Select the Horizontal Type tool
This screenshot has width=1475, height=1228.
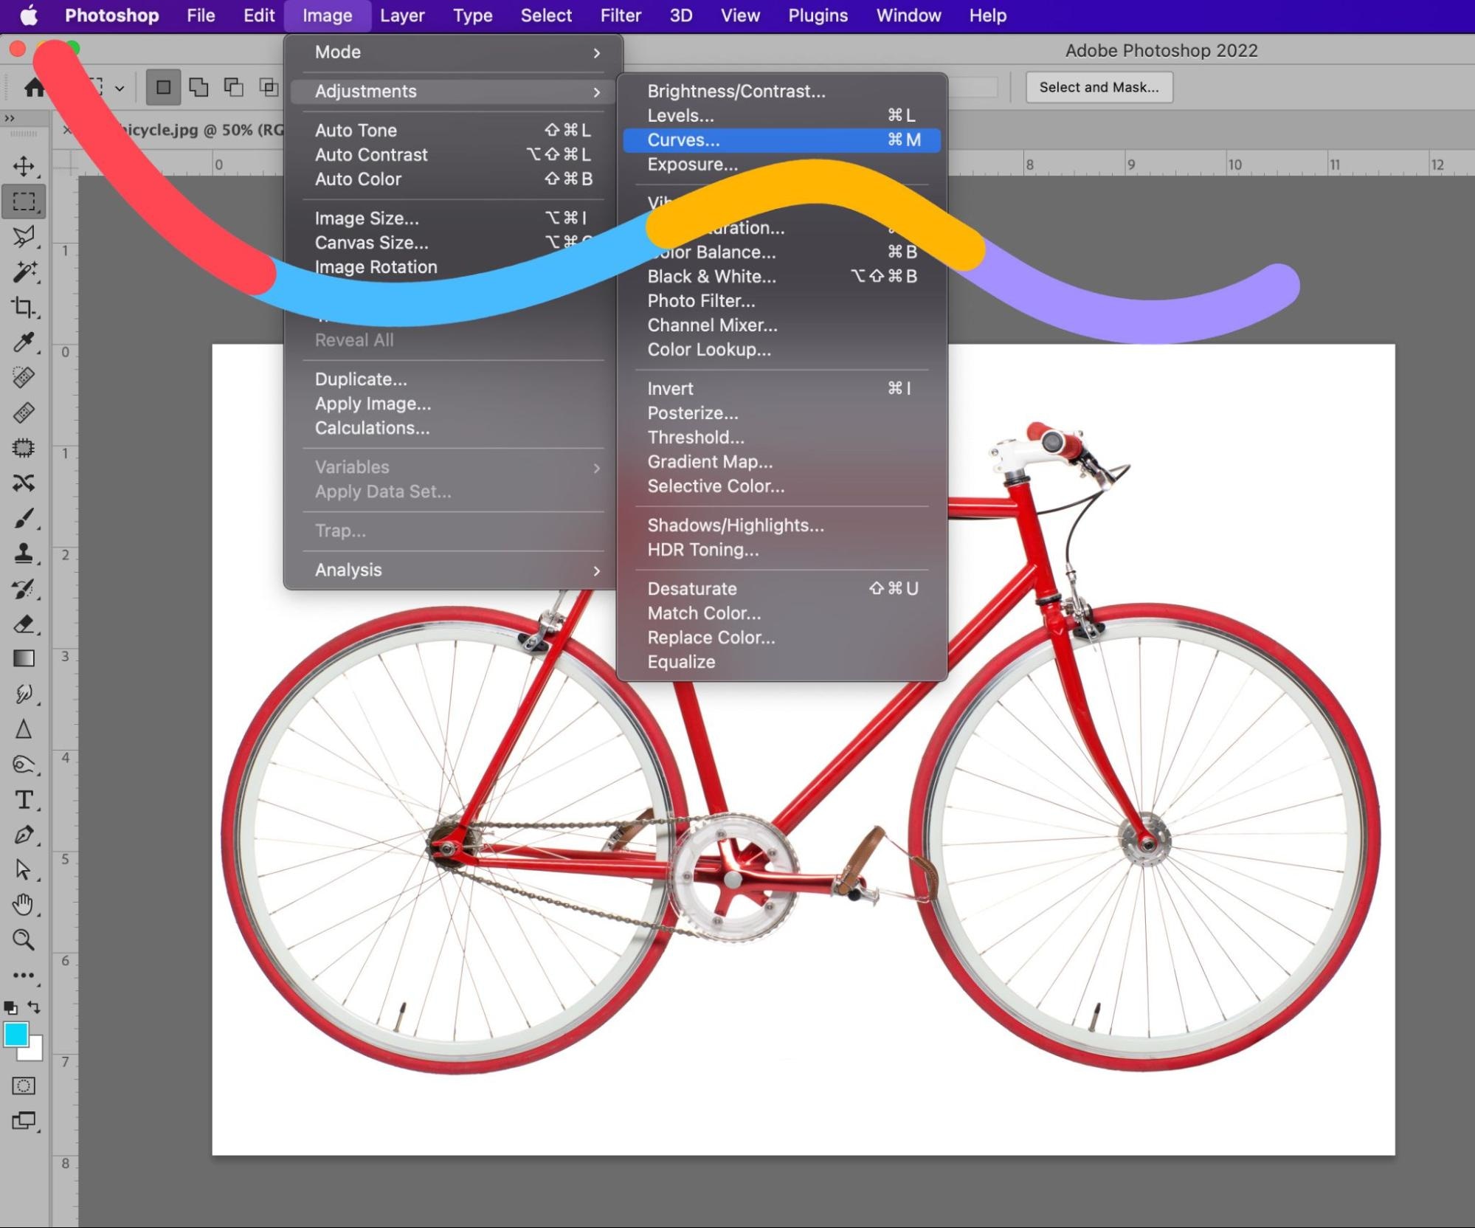coord(24,800)
